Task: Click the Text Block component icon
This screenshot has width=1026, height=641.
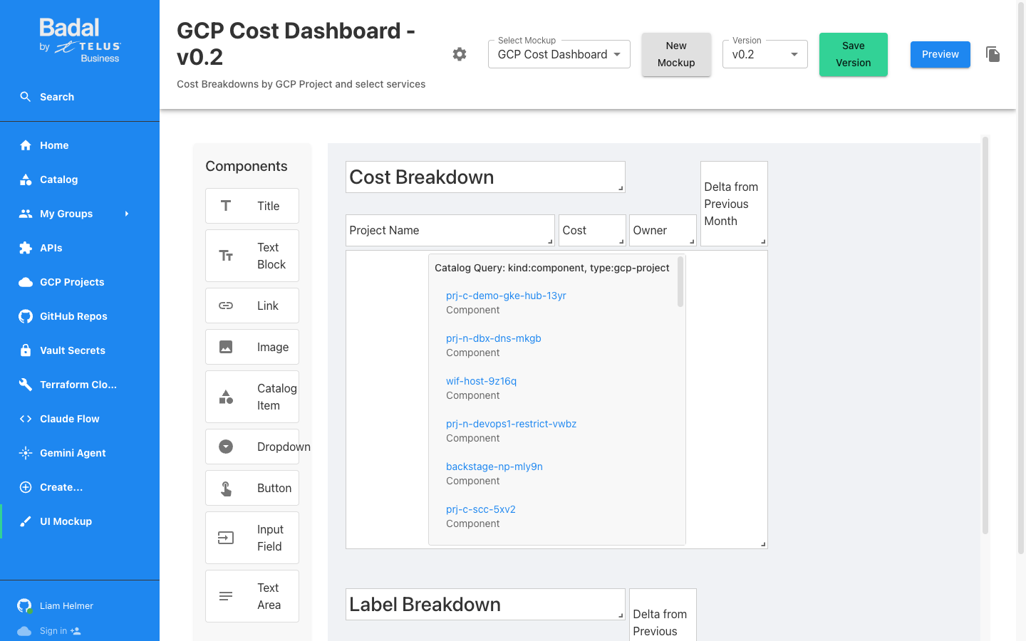Action: pyautogui.click(x=226, y=256)
